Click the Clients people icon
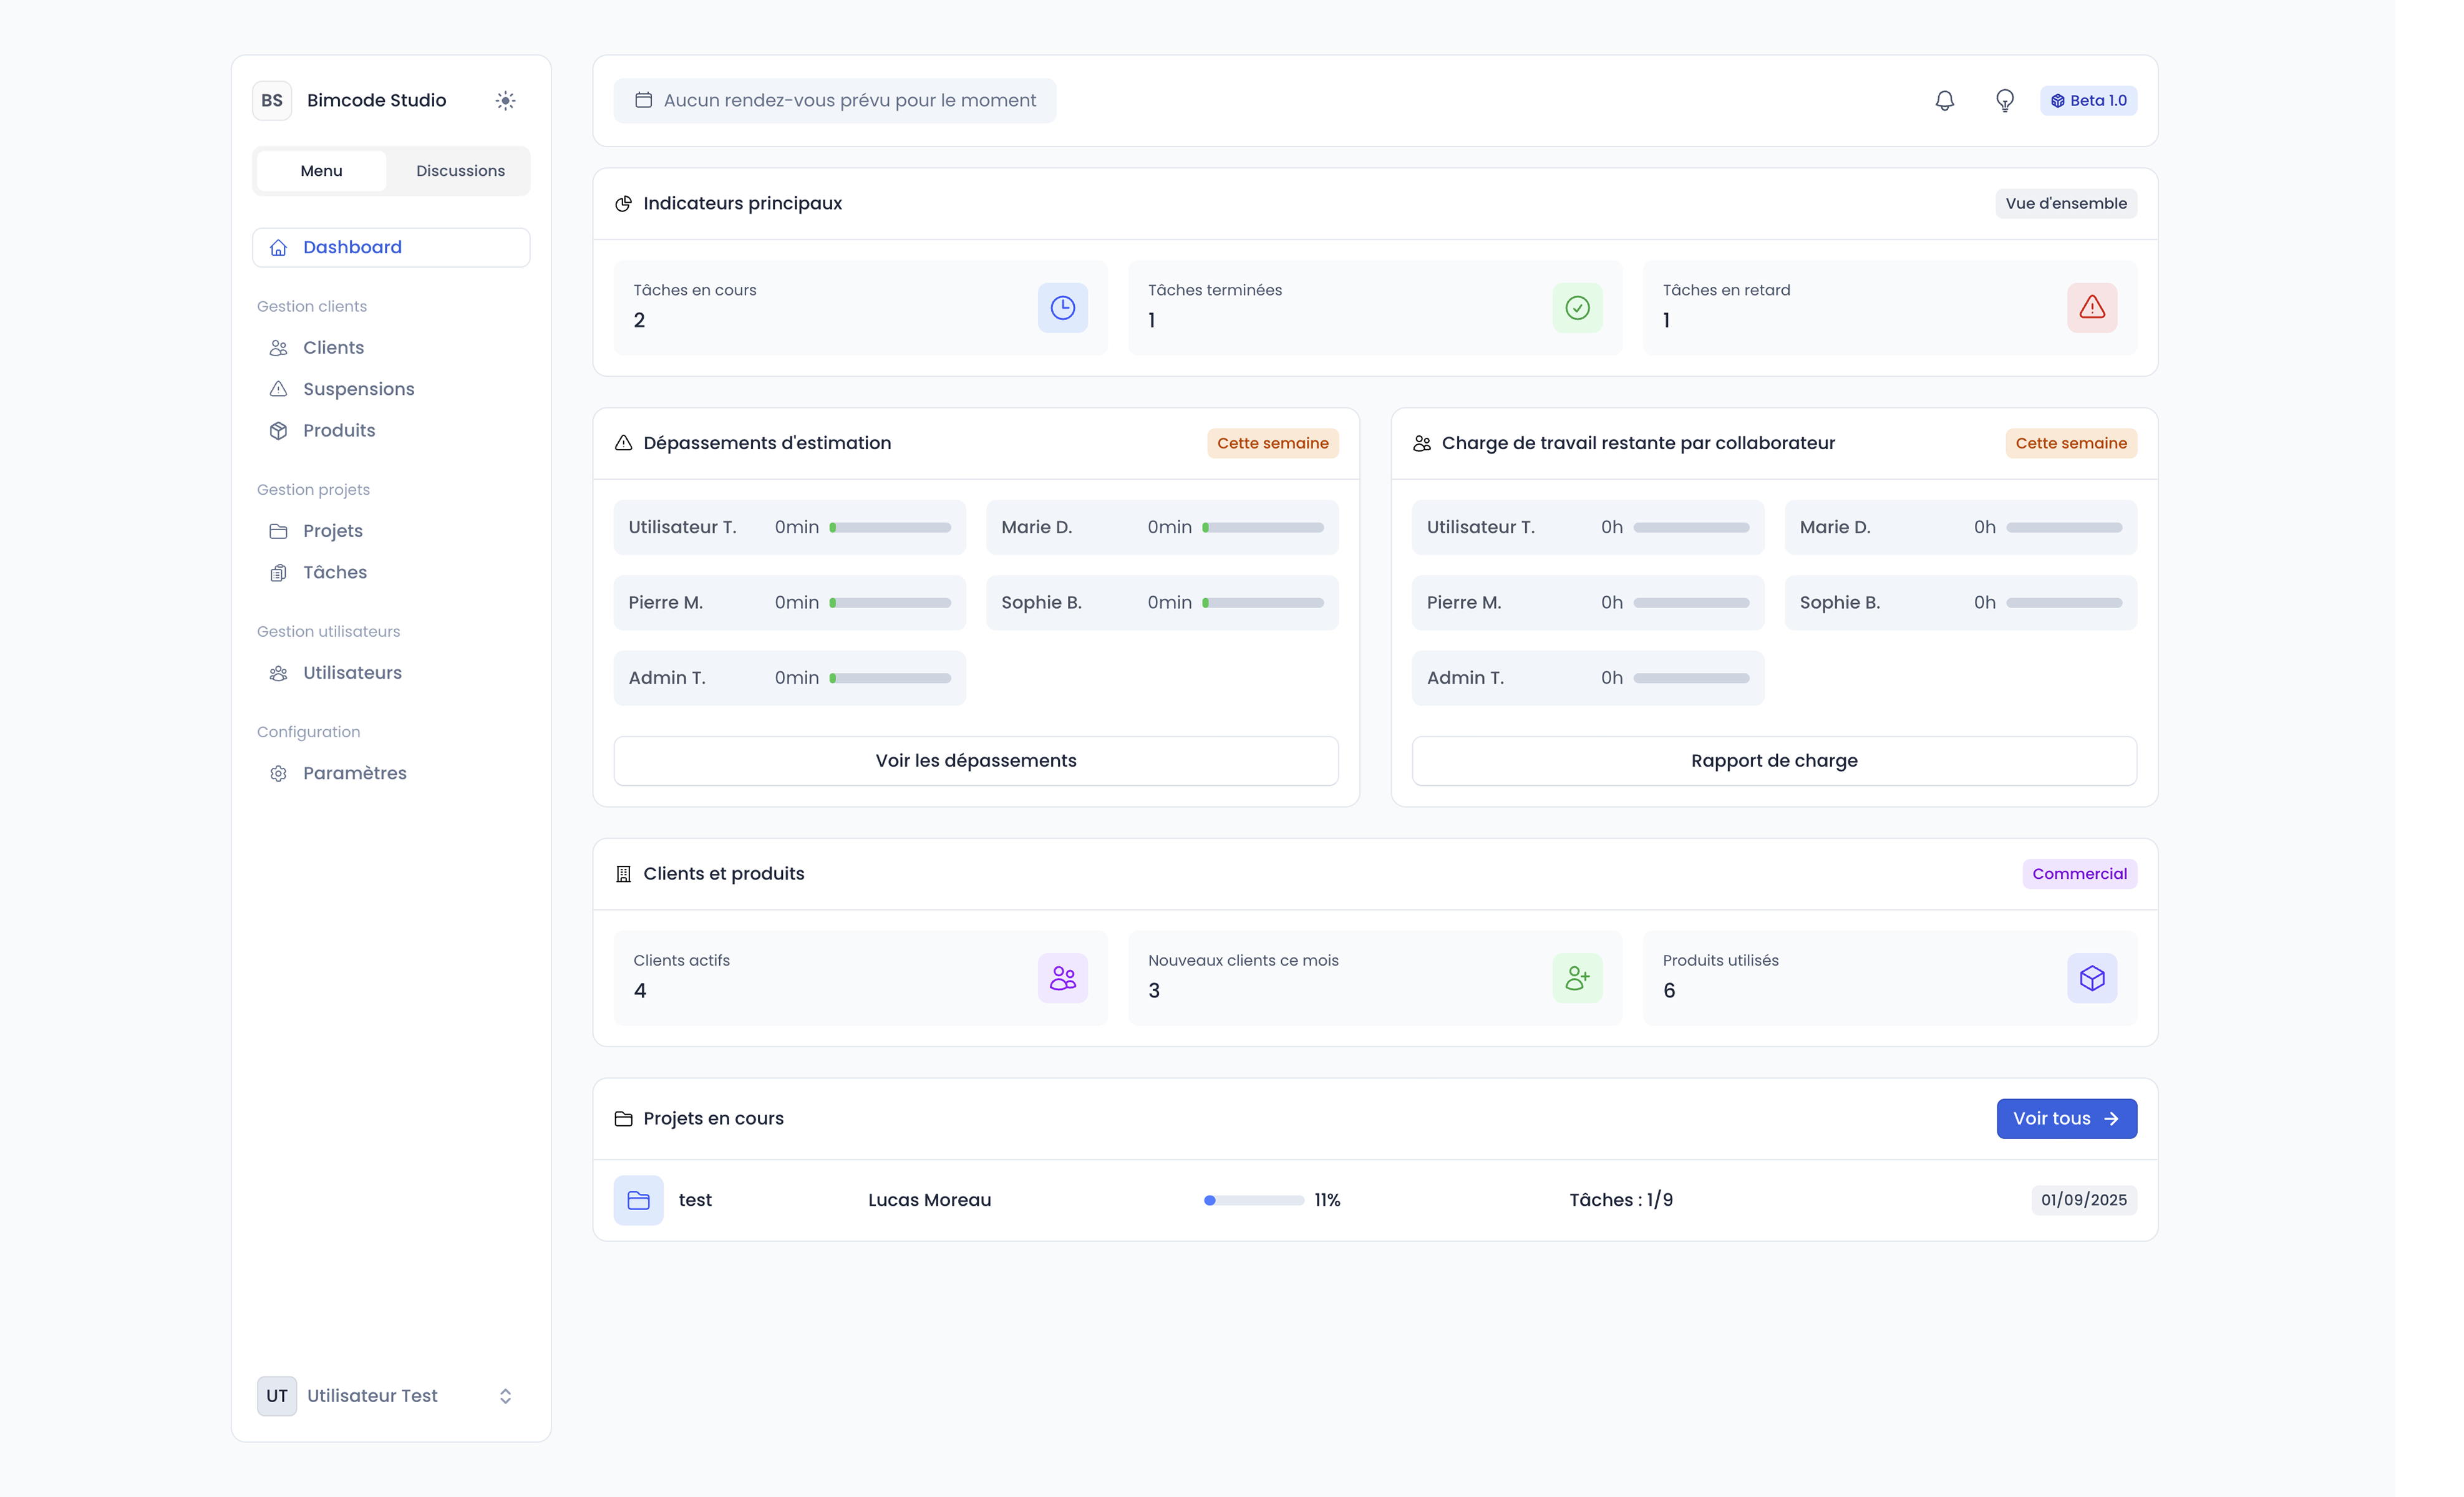The height and width of the screenshot is (1497, 2464). [278, 348]
